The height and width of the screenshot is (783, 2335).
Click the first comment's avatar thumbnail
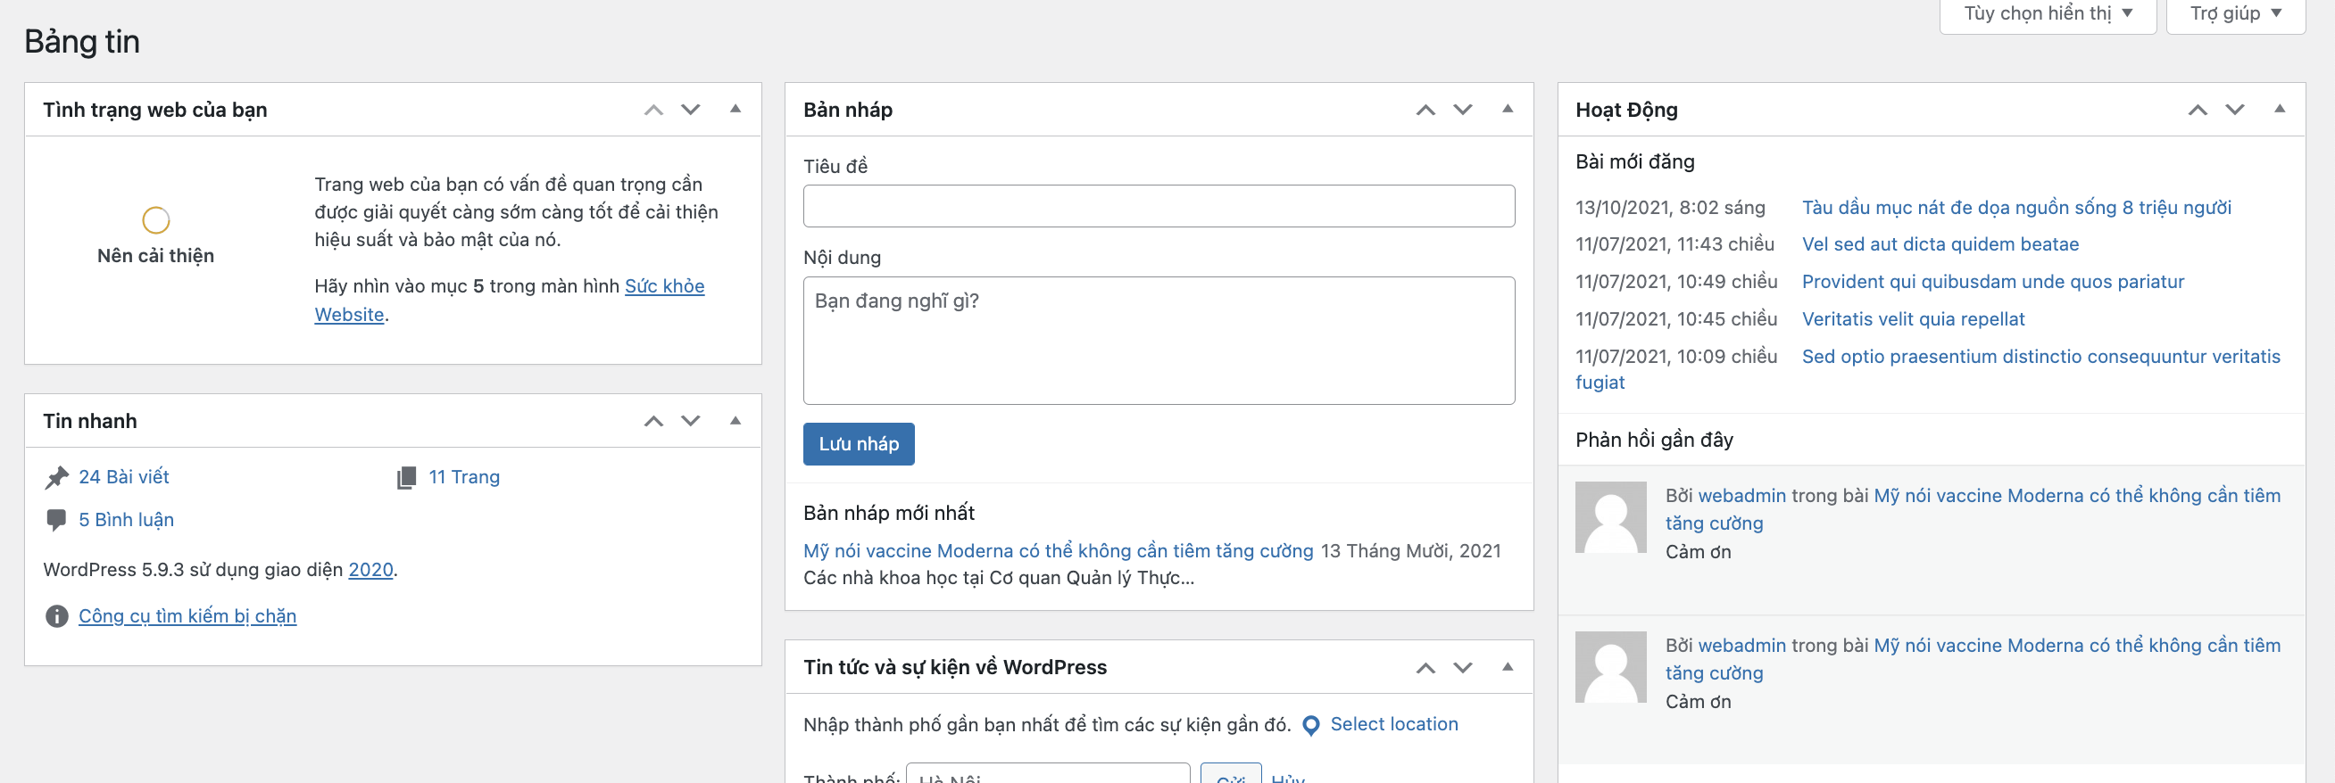[1610, 517]
